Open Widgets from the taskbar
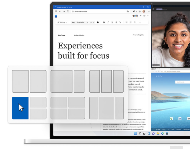The height and width of the screenshot is (149, 190). [149, 134]
